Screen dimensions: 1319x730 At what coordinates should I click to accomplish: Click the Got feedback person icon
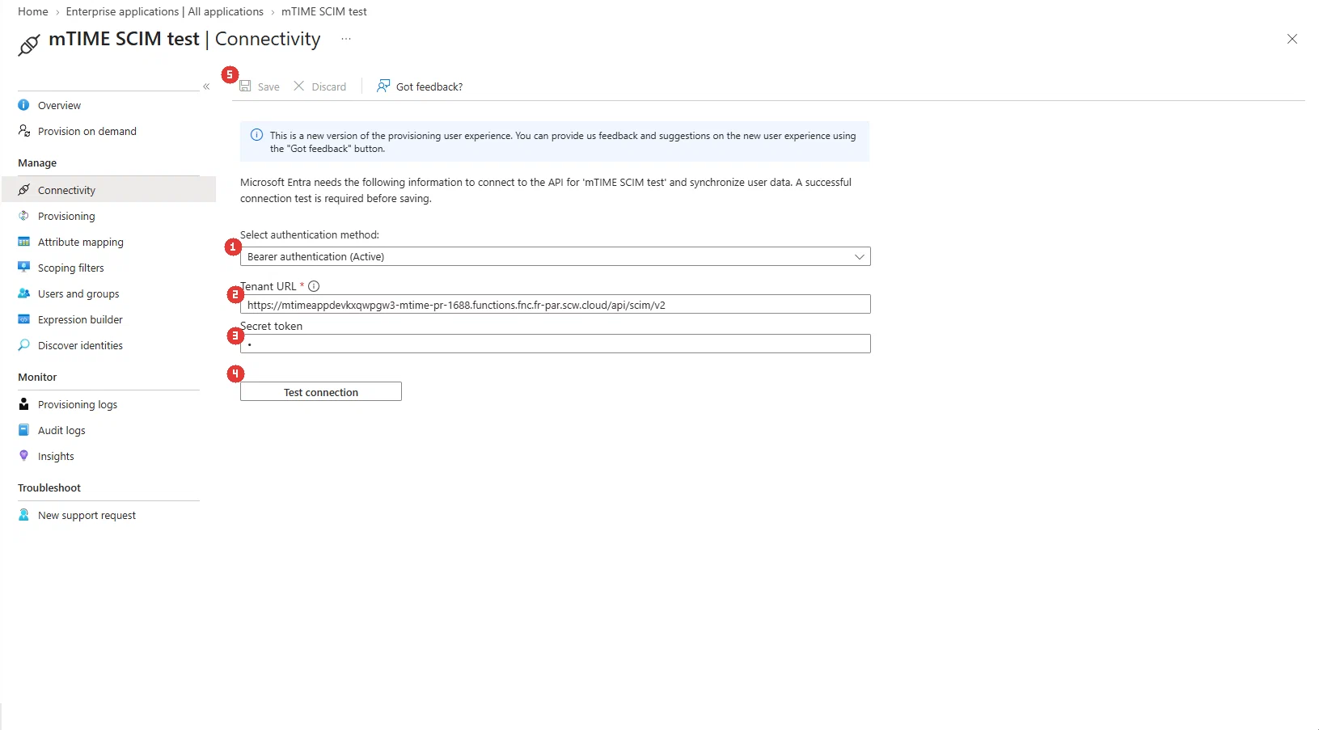383,86
